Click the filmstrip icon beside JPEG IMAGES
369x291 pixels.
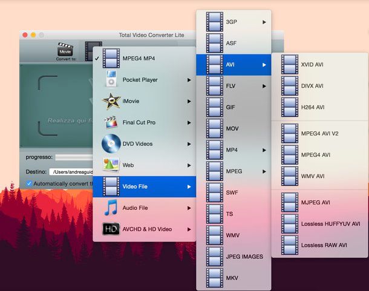point(214,257)
